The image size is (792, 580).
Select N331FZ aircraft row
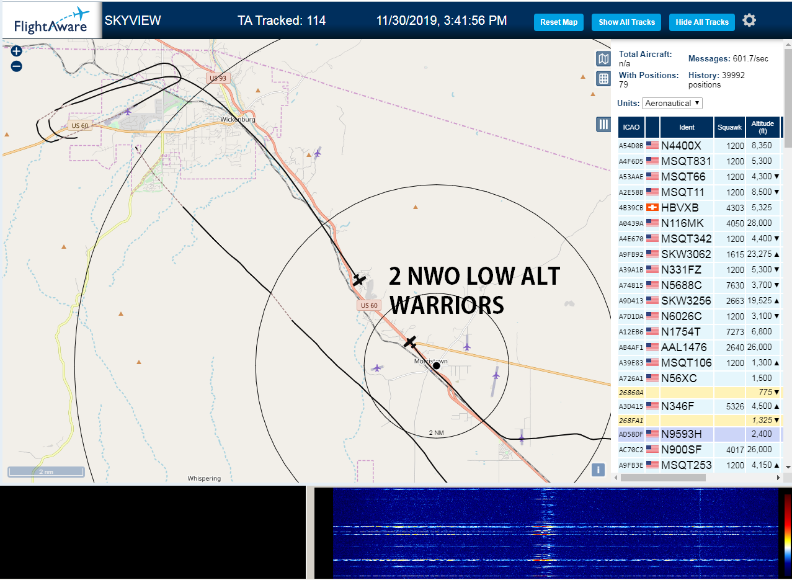coord(700,269)
